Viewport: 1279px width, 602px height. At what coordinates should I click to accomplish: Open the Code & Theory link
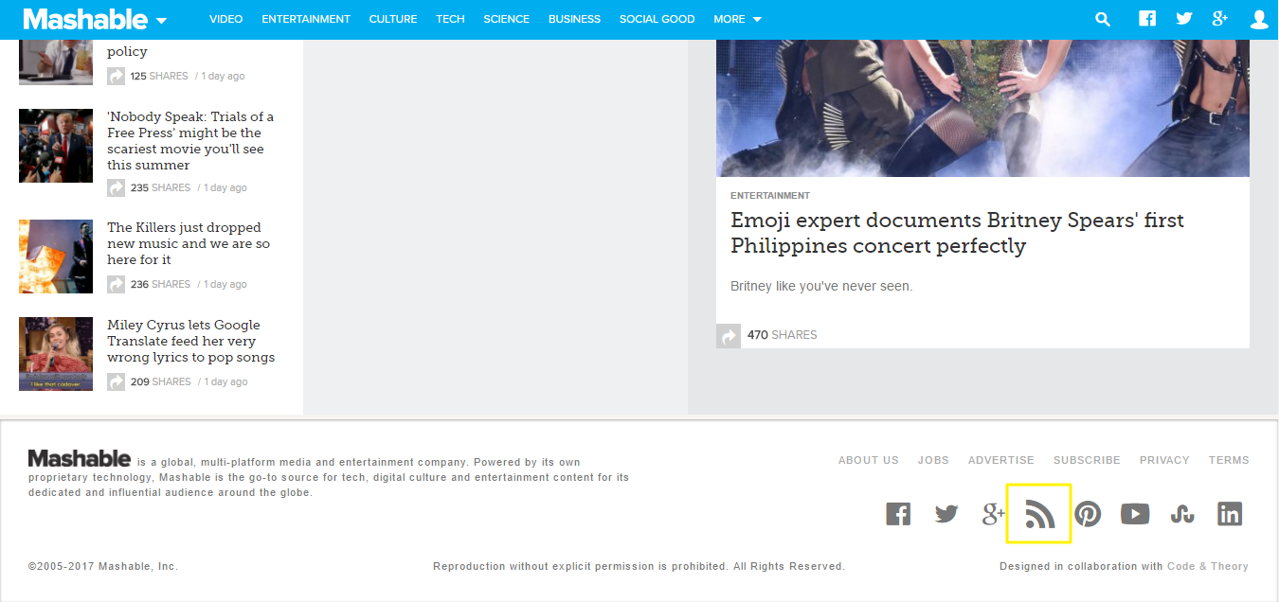1208,566
